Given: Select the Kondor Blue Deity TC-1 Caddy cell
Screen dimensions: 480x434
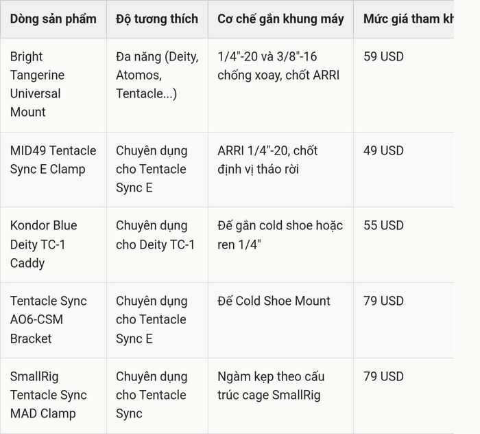Looking at the screenshot, I should coord(53,244).
